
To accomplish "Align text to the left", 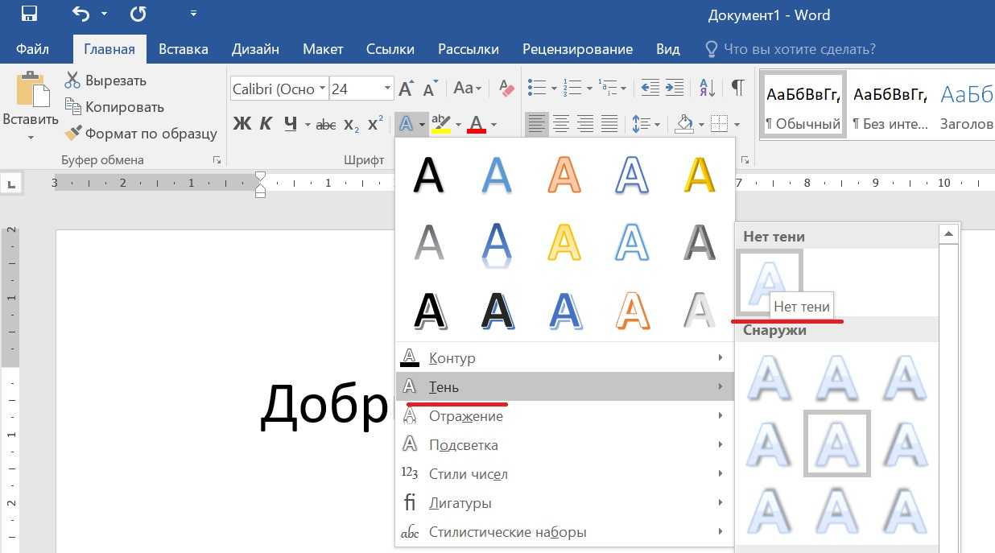I will (536, 124).
